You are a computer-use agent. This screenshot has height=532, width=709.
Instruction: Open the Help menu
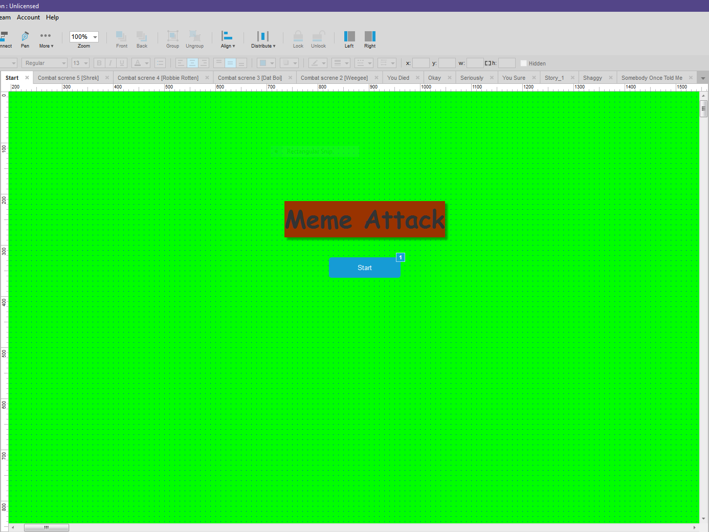tap(52, 17)
